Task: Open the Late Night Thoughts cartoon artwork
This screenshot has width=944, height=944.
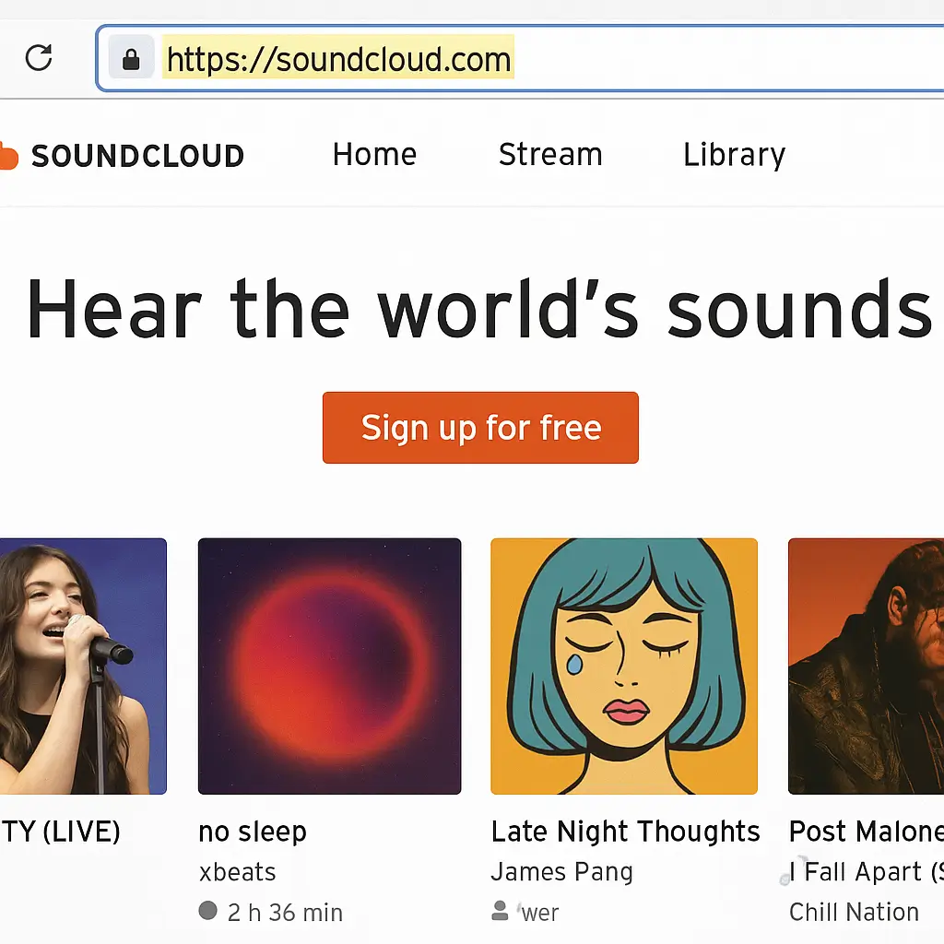Action: coord(624,666)
